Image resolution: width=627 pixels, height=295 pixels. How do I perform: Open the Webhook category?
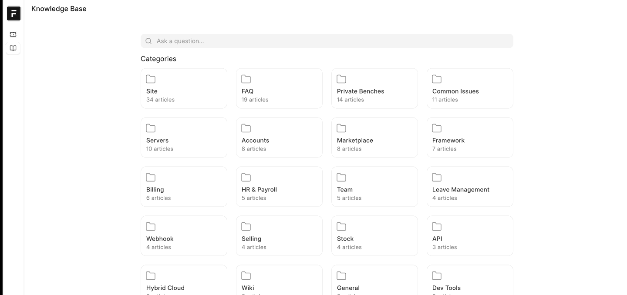click(x=184, y=235)
